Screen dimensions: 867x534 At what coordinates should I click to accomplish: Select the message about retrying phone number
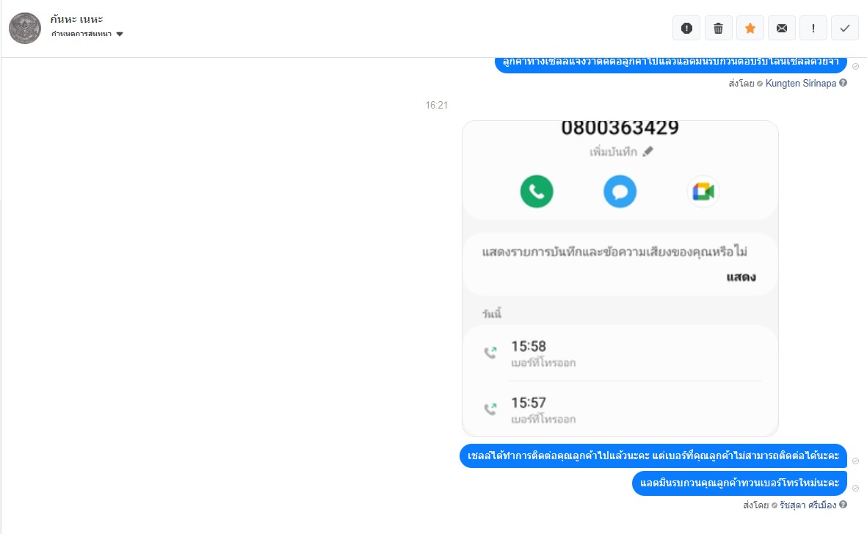click(x=739, y=483)
